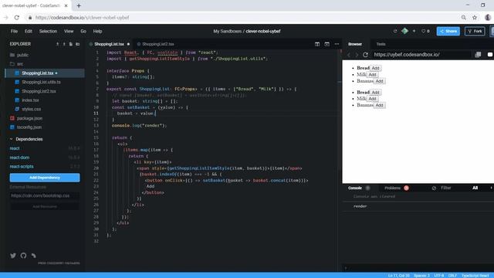The image size is (494, 278).
Task: Click the bookmark star icon in address bar
Action: tap(475, 18)
